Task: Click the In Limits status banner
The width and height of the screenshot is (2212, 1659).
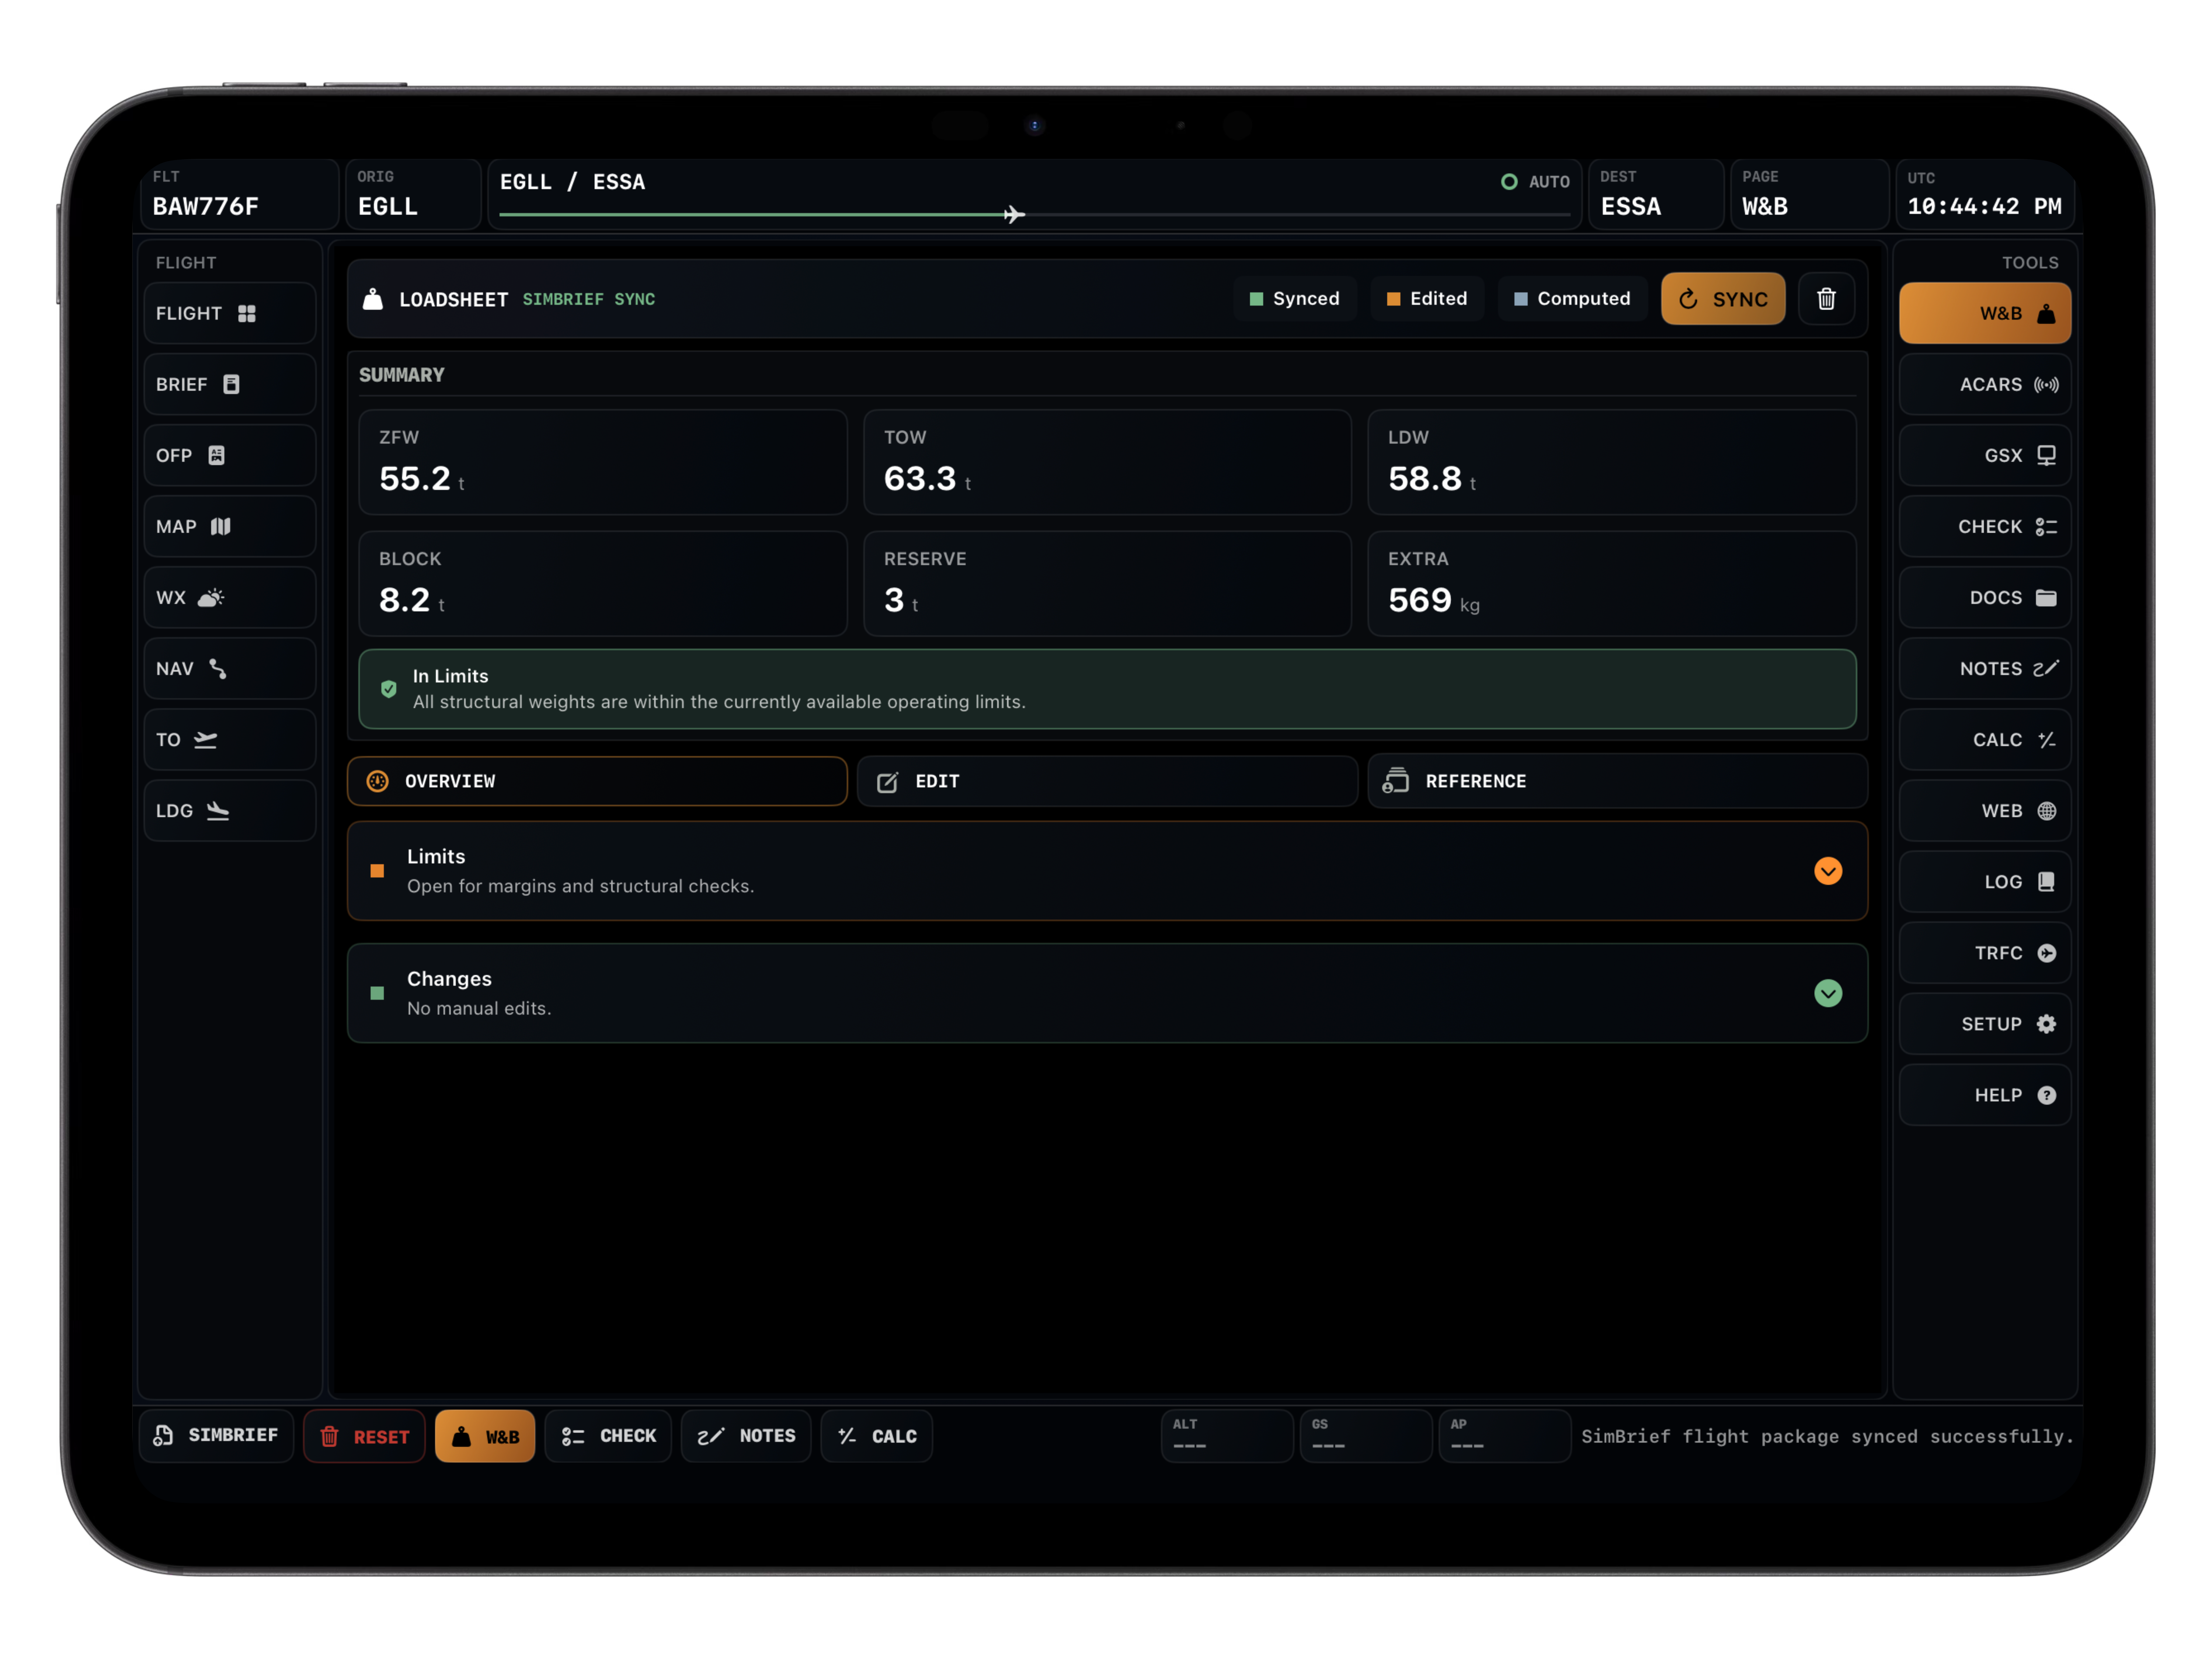Action: click(x=1107, y=689)
